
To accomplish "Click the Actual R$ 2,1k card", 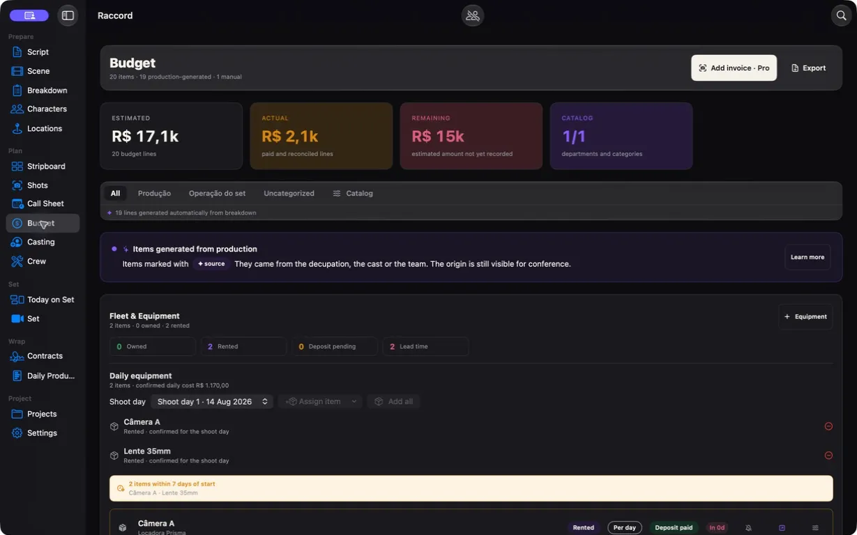I will point(321,136).
